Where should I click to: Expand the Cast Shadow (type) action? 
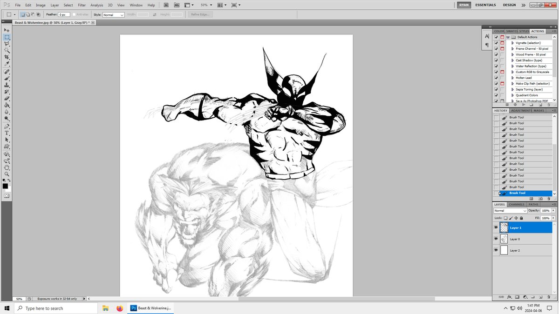(x=512, y=60)
